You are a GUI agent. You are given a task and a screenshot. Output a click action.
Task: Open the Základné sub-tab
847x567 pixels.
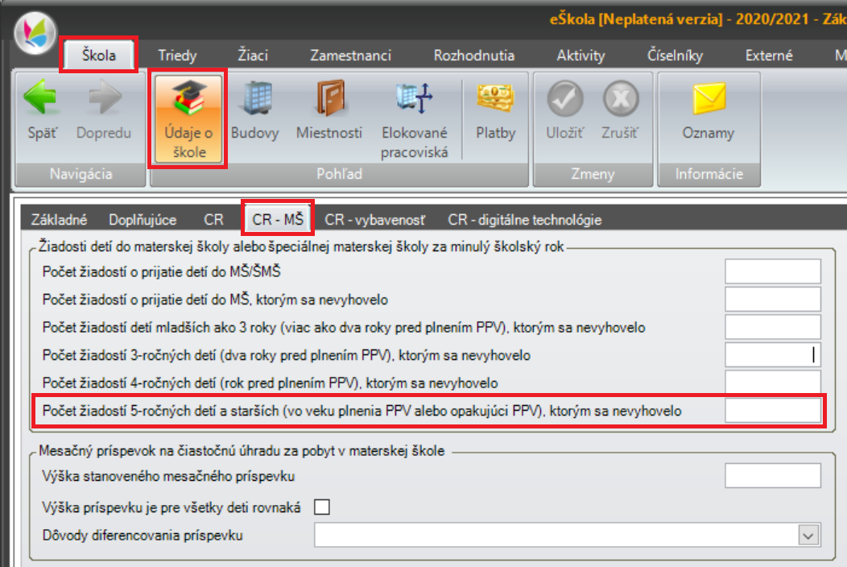click(59, 219)
